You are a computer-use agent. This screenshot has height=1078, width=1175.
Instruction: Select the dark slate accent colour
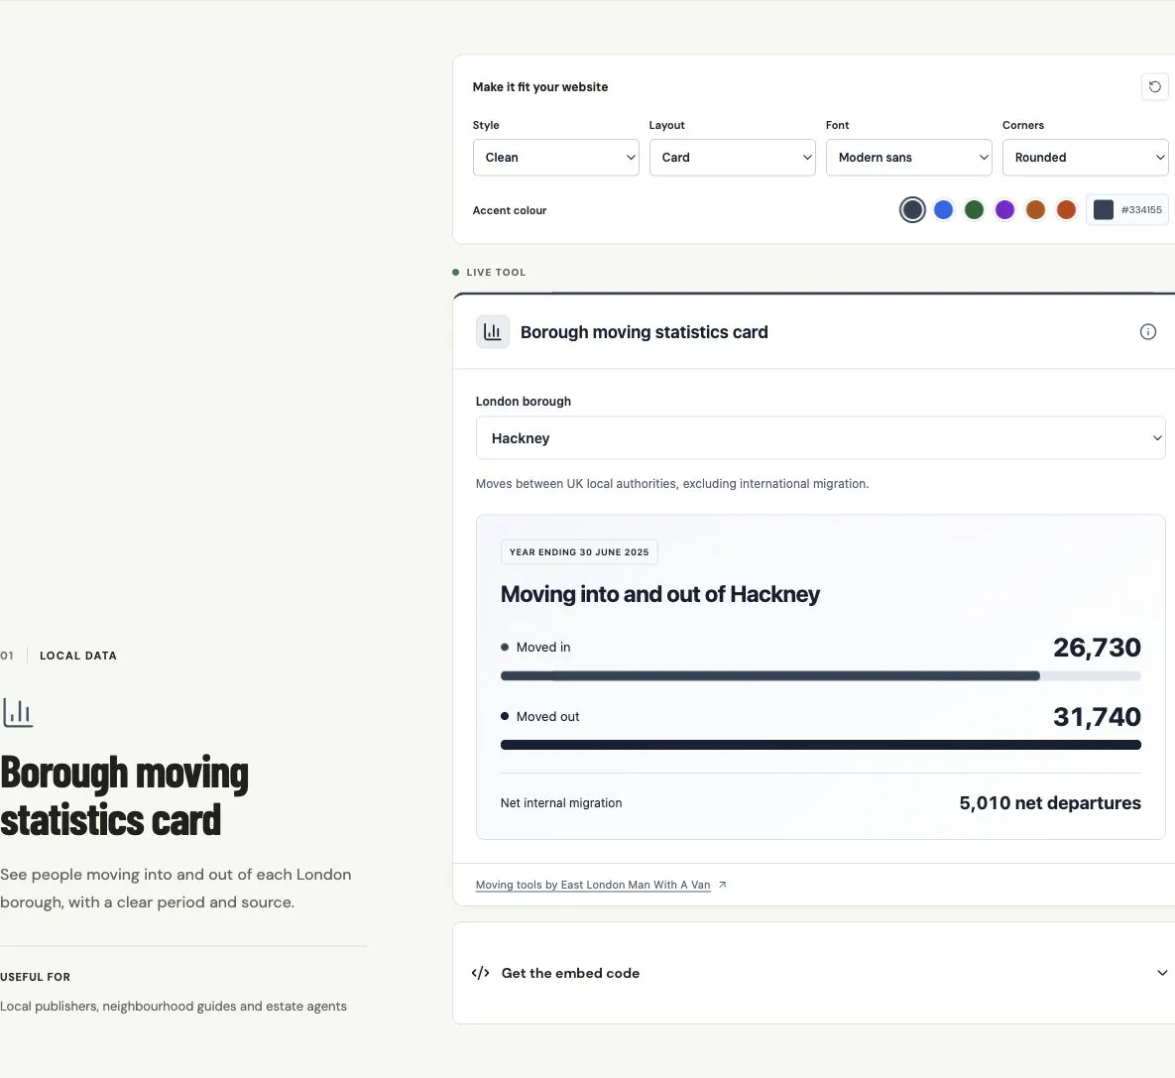tap(912, 210)
